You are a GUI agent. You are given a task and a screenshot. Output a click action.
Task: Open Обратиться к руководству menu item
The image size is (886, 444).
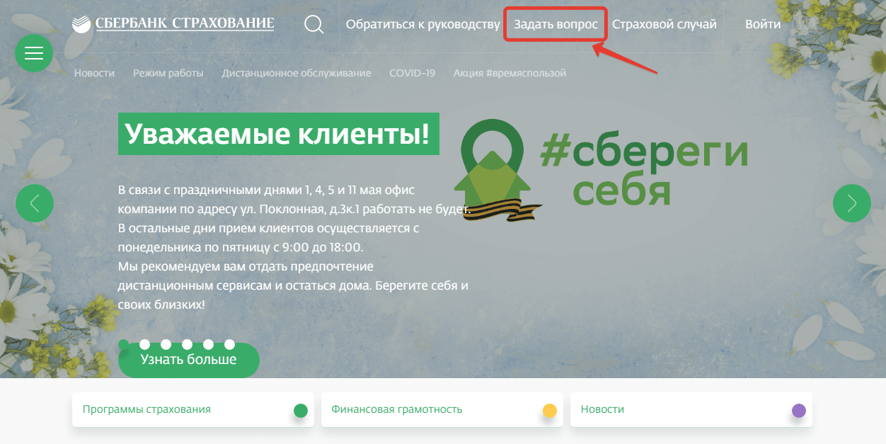[422, 24]
